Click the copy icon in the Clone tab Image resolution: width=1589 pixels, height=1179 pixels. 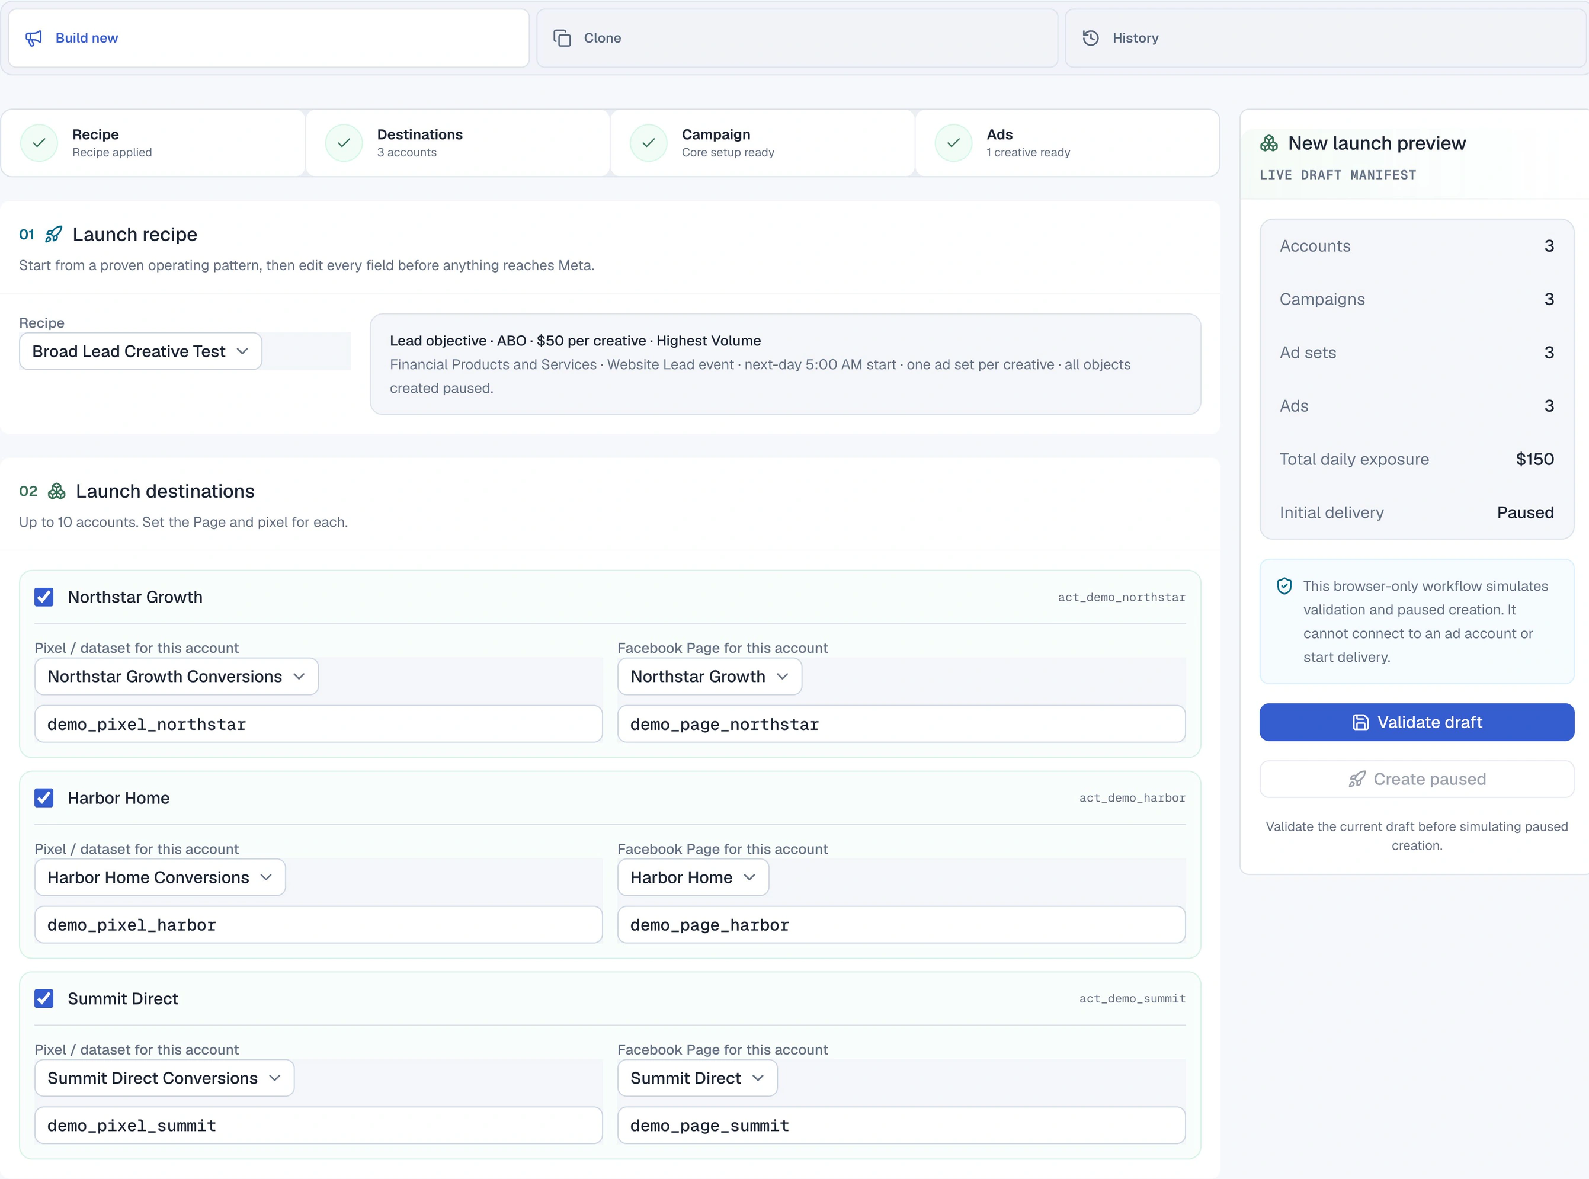[562, 38]
